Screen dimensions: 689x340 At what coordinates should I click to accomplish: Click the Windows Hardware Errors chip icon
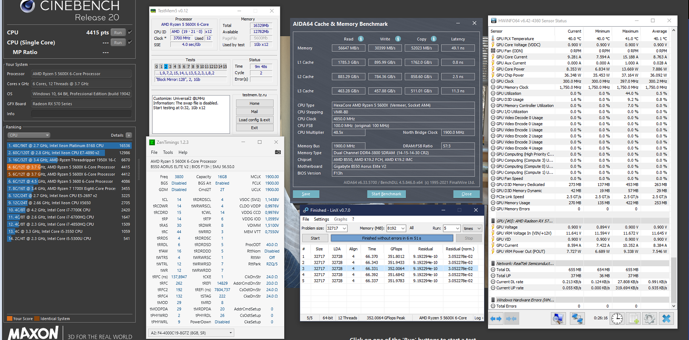tap(493, 300)
